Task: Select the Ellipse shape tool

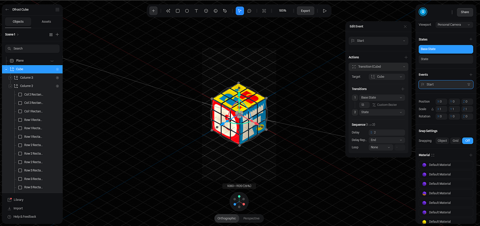Action: [187, 11]
